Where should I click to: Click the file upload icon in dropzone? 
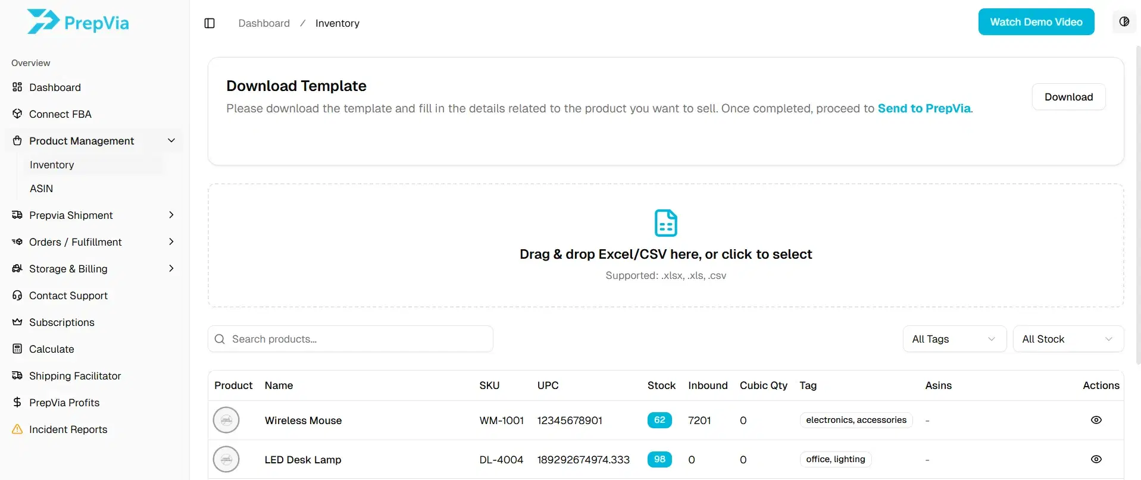665,223
